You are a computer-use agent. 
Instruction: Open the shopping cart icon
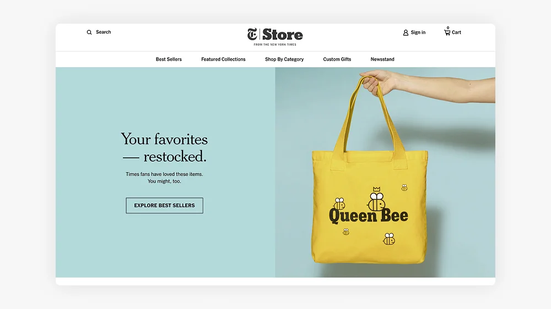tap(447, 32)
